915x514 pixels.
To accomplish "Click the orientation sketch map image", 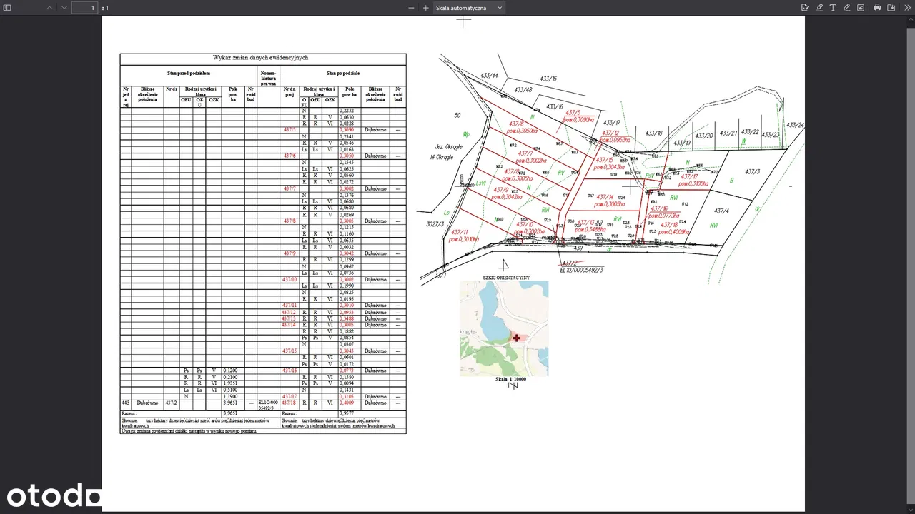I will pyautogui.click(x=504, y=328).
